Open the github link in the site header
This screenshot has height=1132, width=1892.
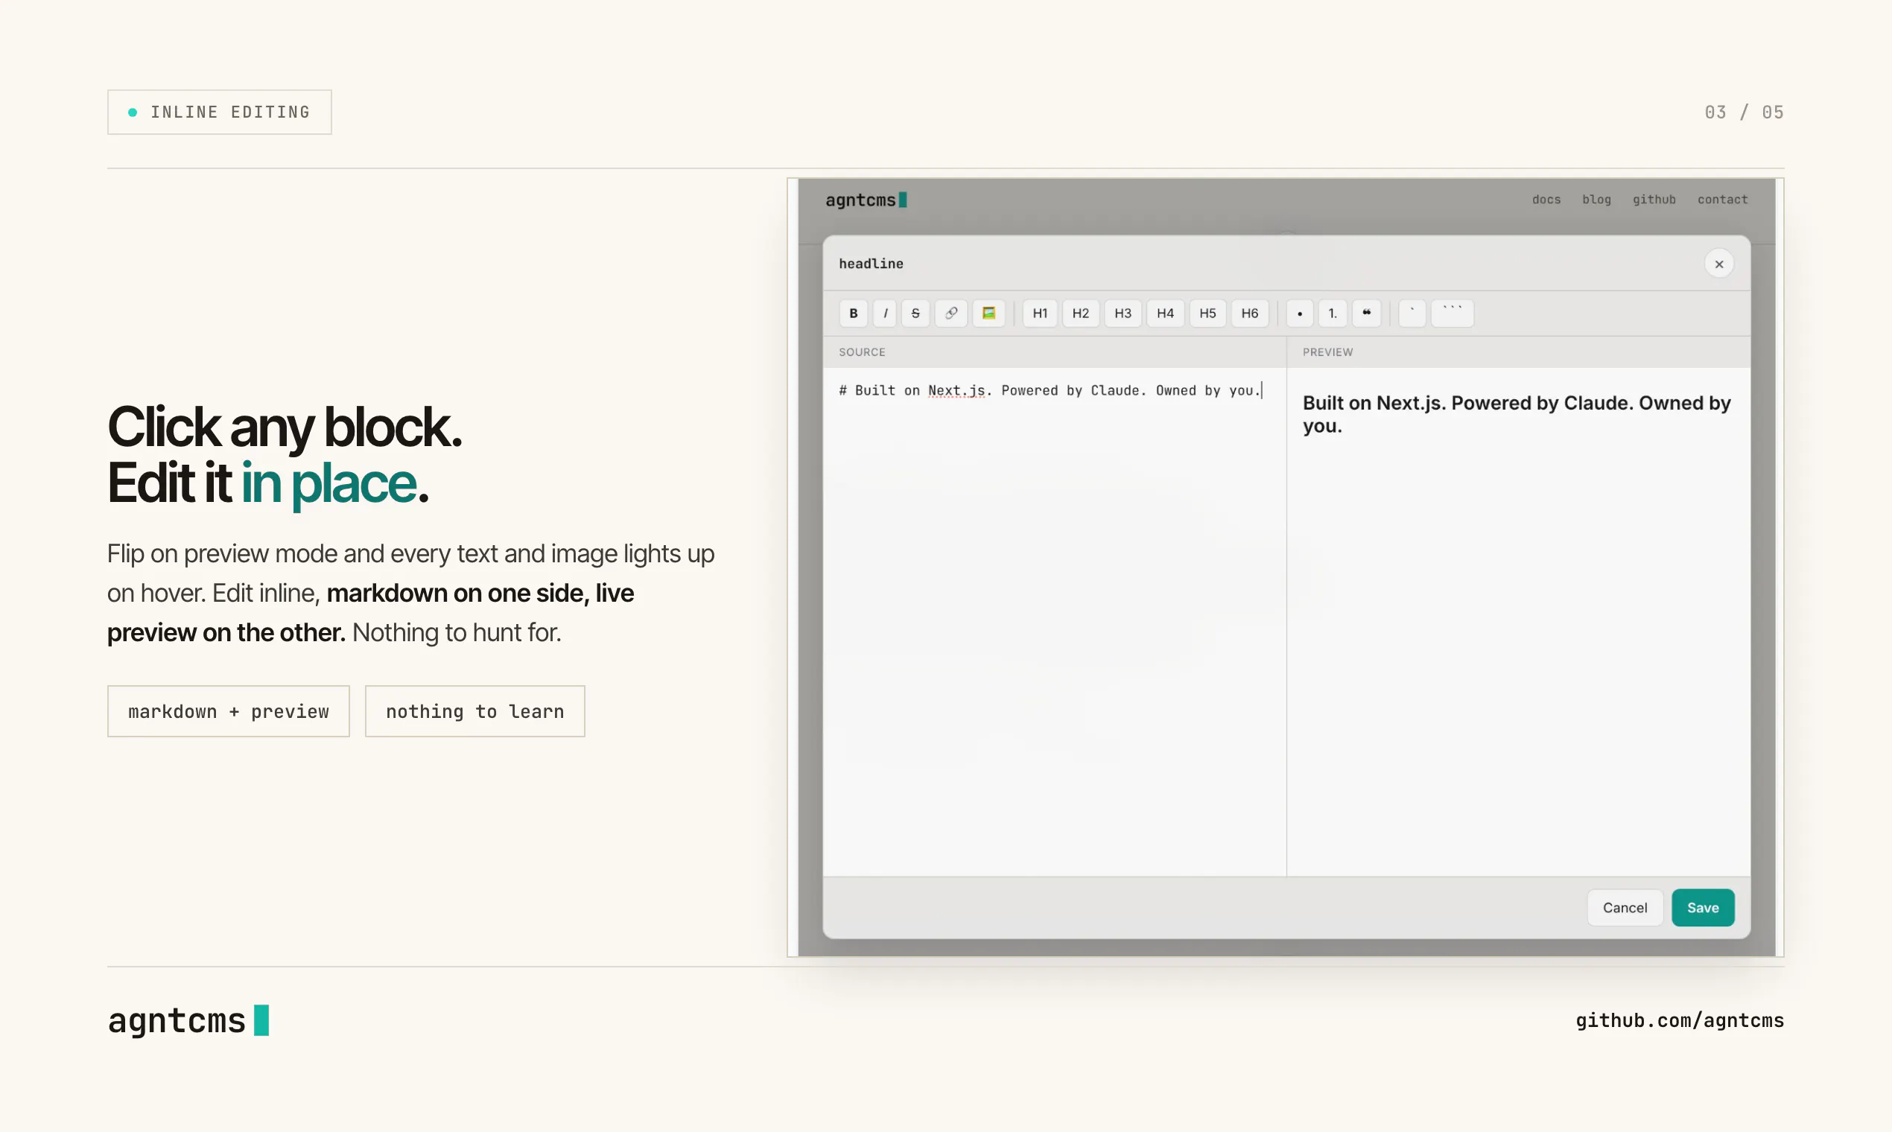tap(1654, 200)
